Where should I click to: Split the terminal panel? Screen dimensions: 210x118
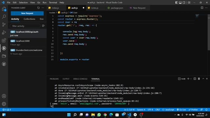pyautogui.click(x=195, y=79)
